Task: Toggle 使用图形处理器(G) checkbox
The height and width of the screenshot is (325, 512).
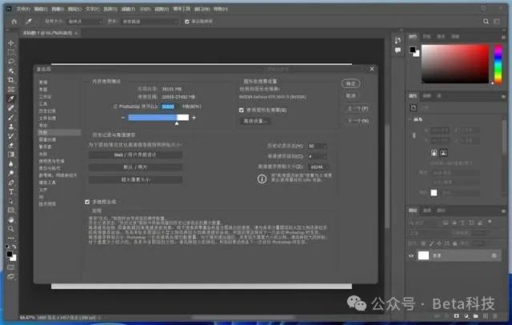Action: point(242,110)
